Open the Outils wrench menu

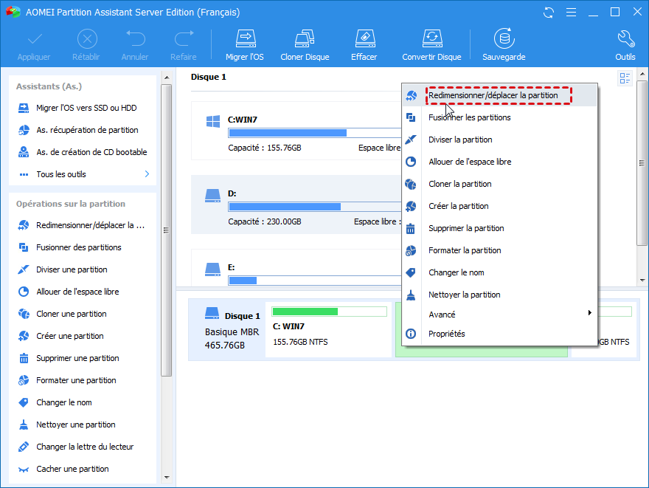tap(625, 45)
